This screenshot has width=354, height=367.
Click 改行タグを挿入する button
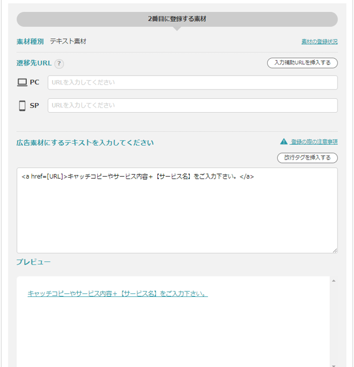pos(307,158)
